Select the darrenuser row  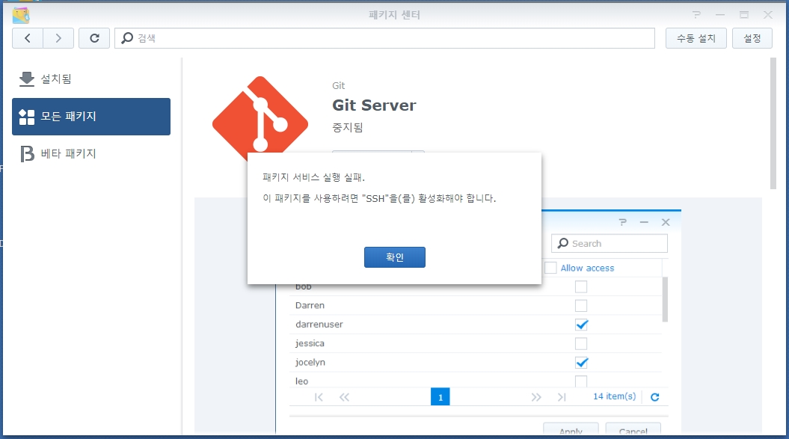476,325
